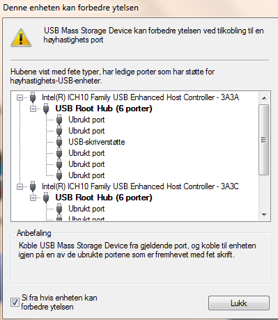
Task: Select the USB-skriverstøtte tree entry
Action: 97,142
